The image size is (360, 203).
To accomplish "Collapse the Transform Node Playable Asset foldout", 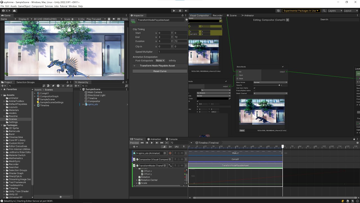I will click(134, 66).
